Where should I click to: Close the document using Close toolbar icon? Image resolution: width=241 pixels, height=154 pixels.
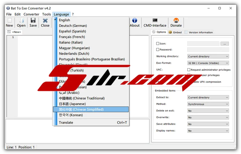click(45, 20)
